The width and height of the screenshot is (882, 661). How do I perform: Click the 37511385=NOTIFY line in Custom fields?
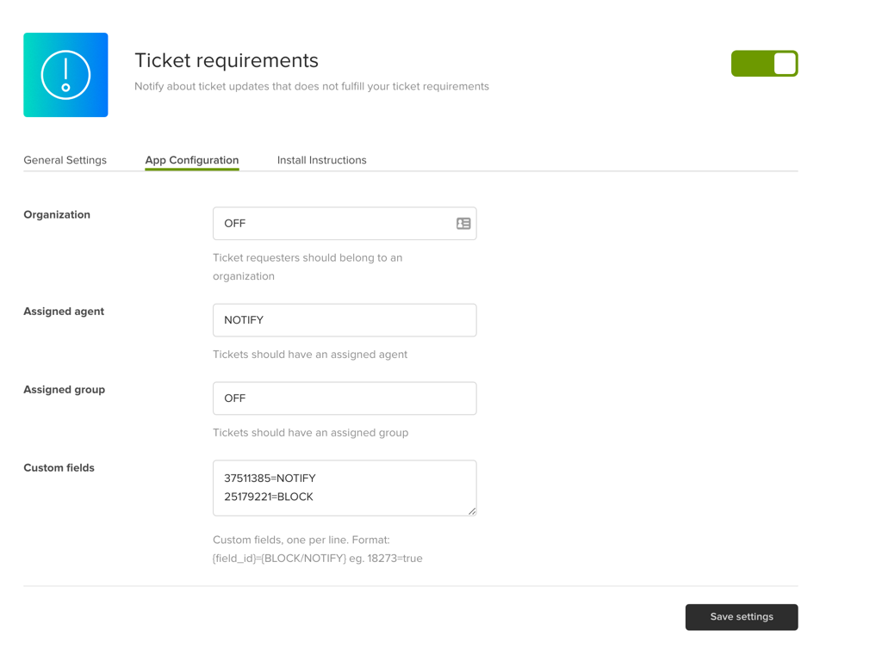point(270,479)
